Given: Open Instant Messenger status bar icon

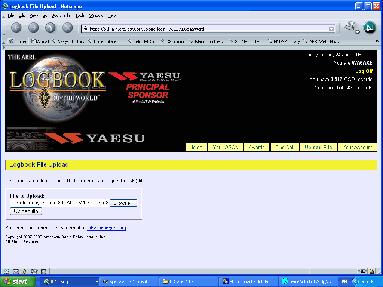Looking at the screenshot, I should (24, 271).
